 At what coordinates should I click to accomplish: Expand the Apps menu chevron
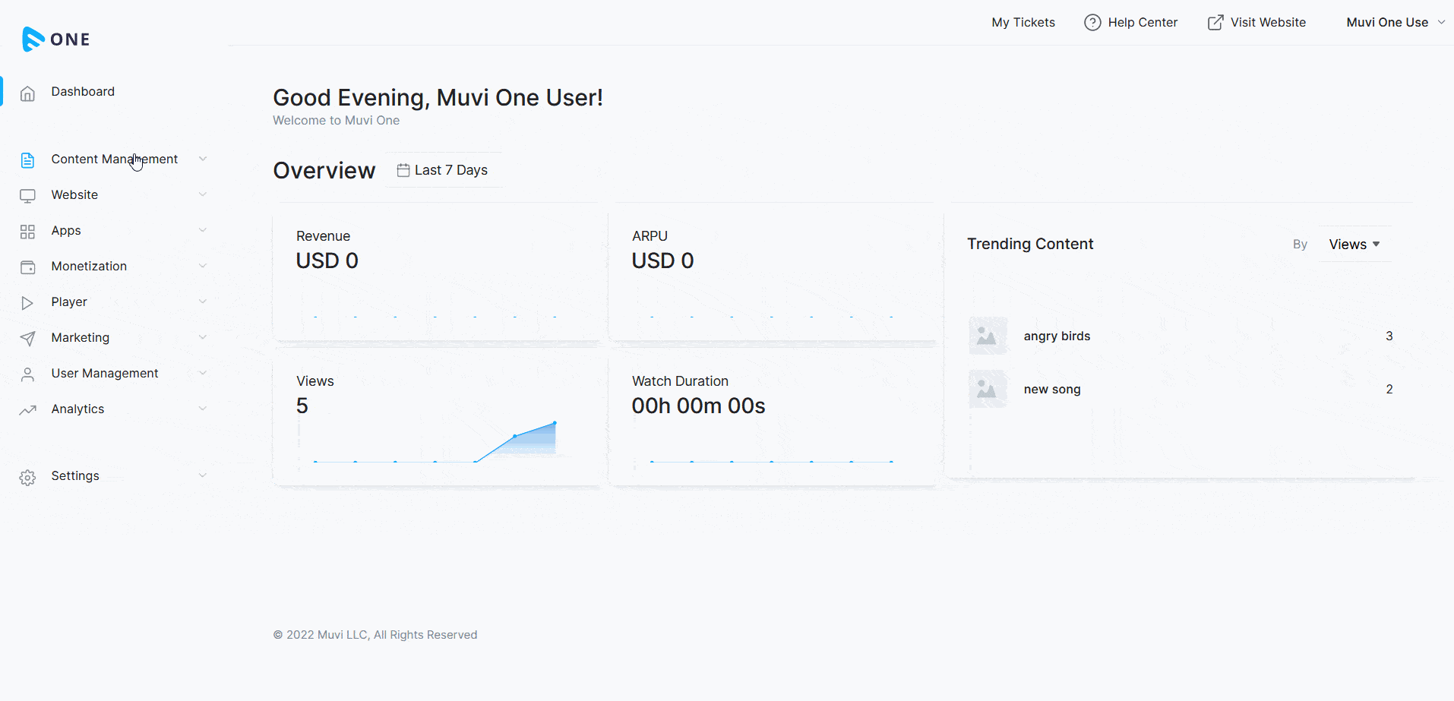coord(203,230)
